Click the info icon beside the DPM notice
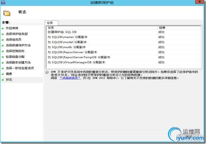This screenshot has width=206, height=144. tap(47, 72)
